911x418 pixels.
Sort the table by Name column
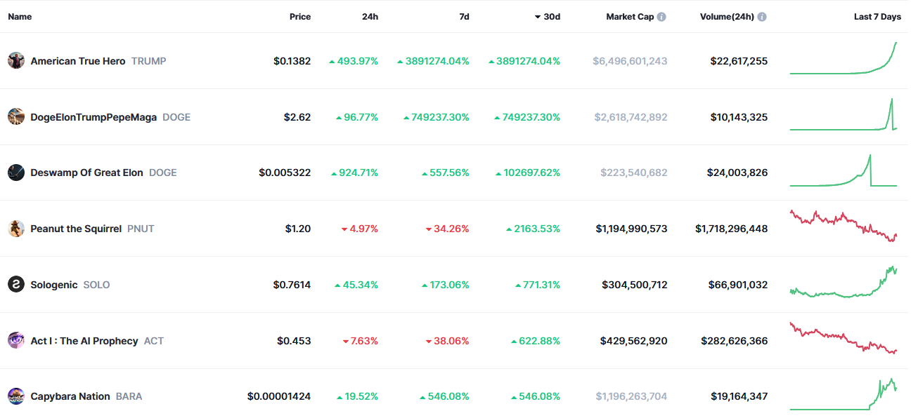click(20, 17)
